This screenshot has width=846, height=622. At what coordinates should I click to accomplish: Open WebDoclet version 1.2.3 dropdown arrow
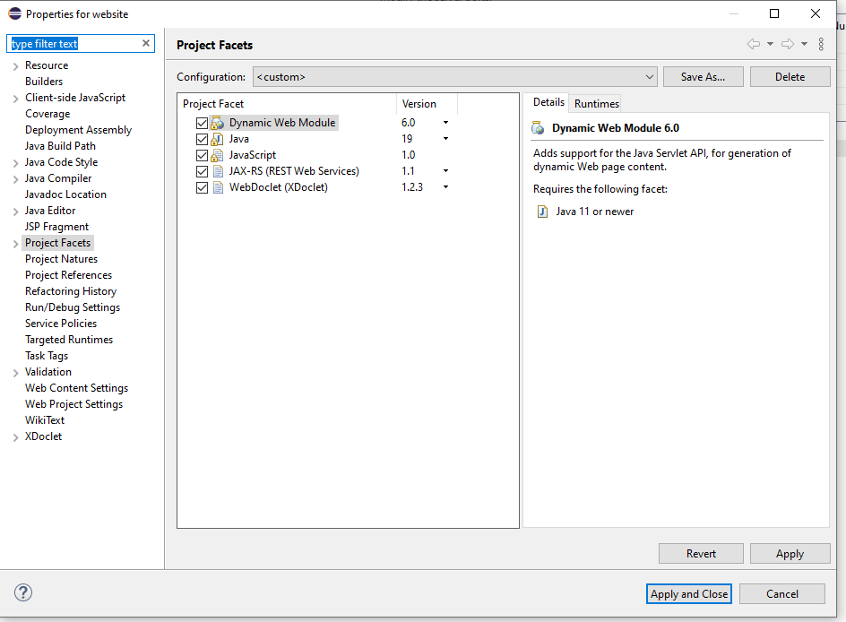point(445,187)
